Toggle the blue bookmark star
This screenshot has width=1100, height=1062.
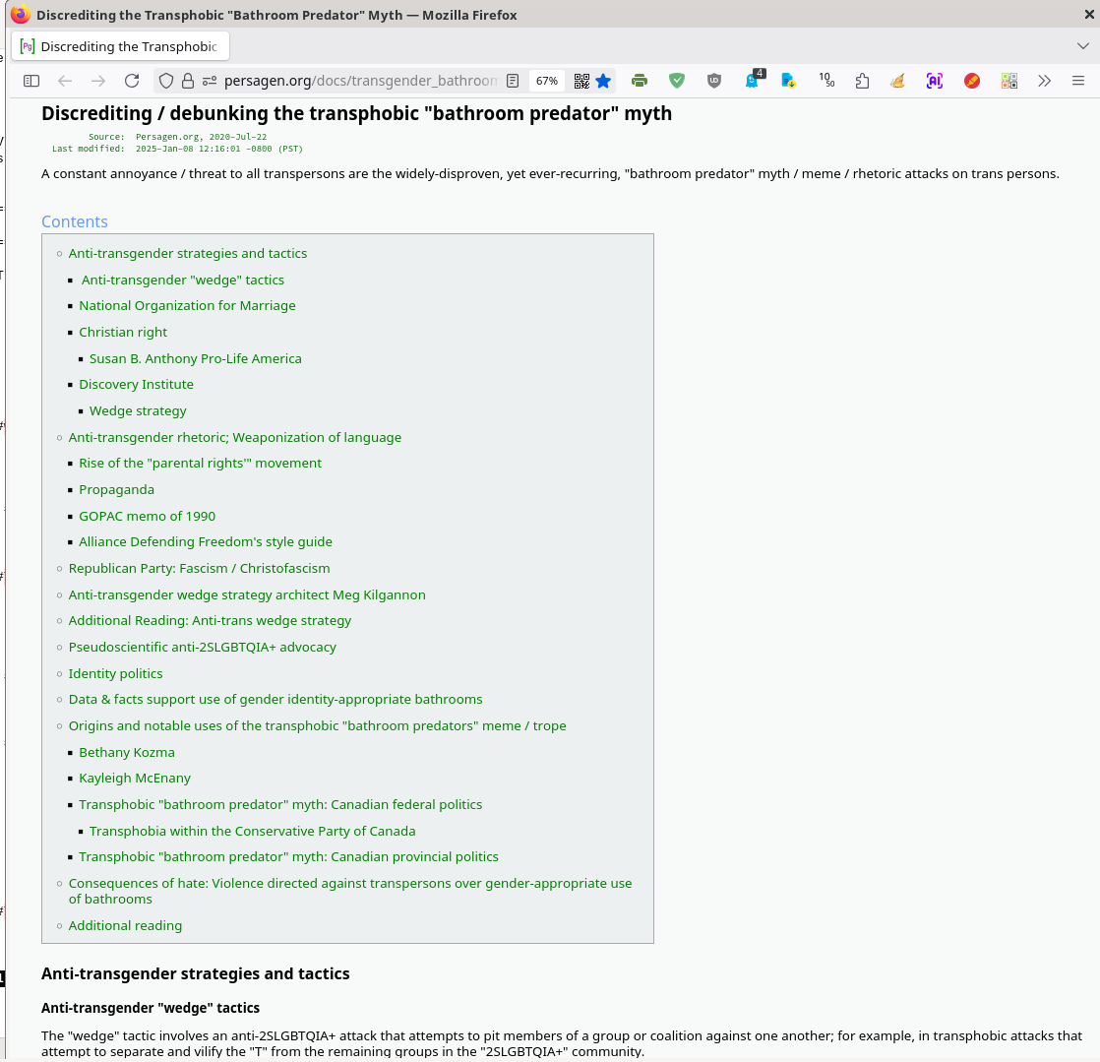tap(604, 81)
